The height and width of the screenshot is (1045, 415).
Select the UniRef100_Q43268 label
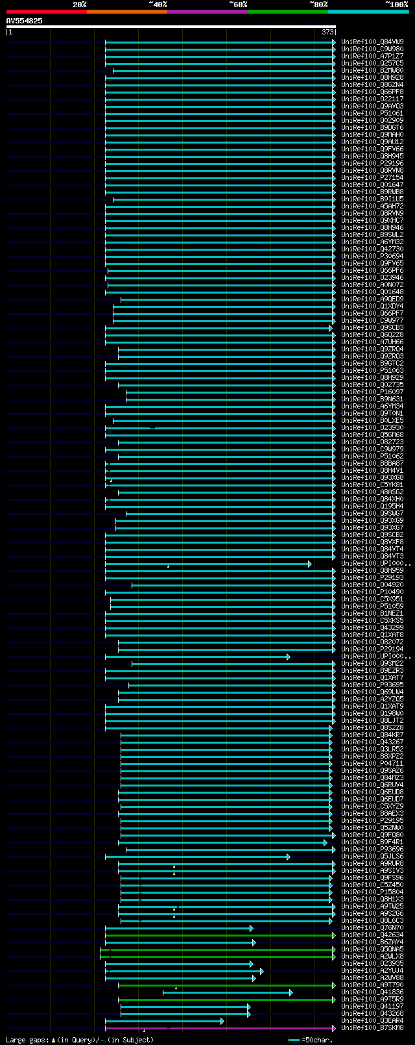[372, 1014]
